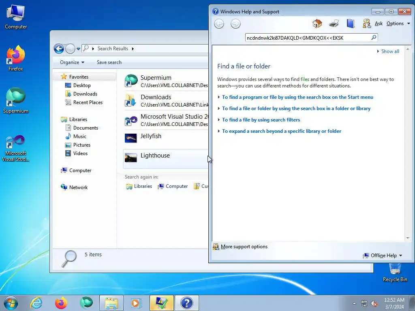
Task: Launch Supermium from the taskbar
Action: (86, 303)
